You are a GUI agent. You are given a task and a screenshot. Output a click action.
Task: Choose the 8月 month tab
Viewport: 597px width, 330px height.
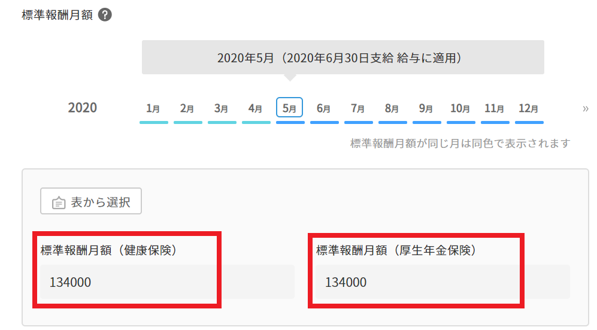[x=392, y=108]
